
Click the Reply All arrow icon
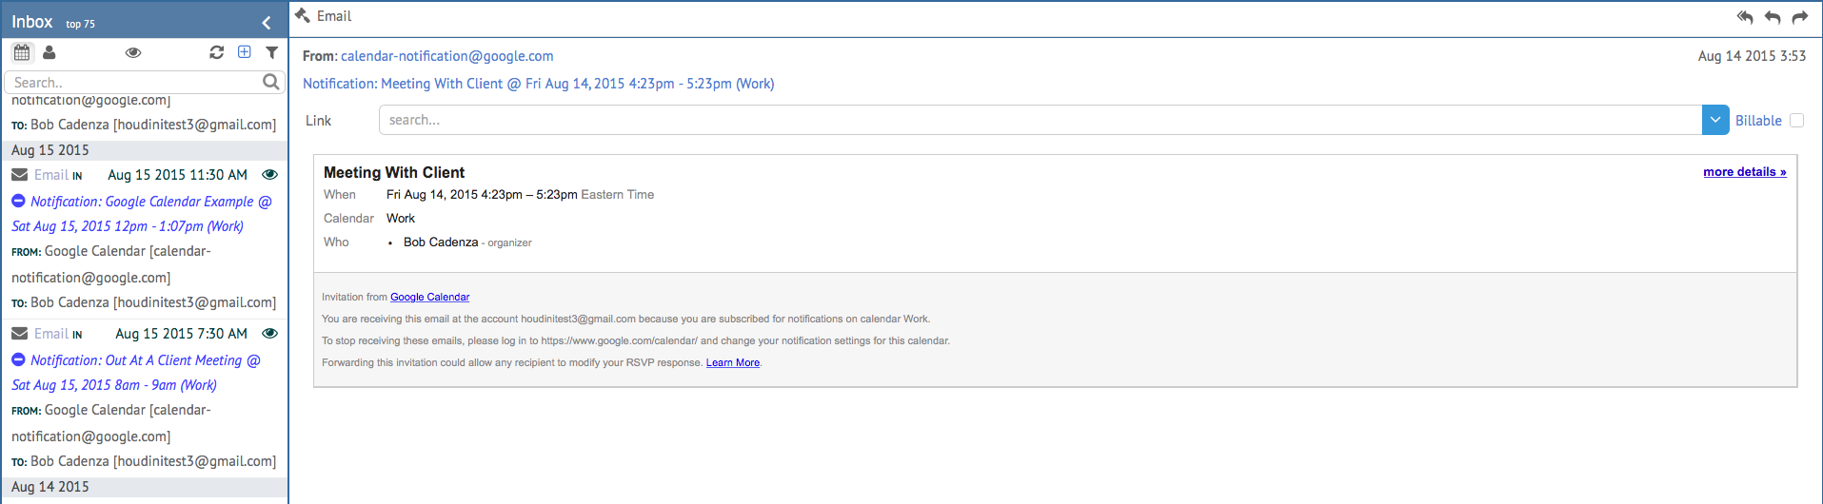pos(1745,17)
